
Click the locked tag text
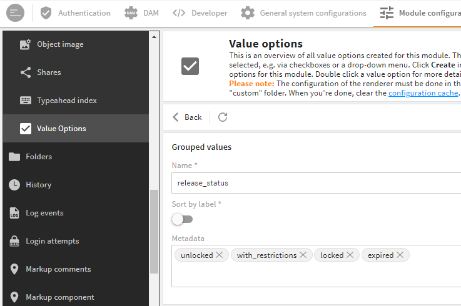coord(332,255)
